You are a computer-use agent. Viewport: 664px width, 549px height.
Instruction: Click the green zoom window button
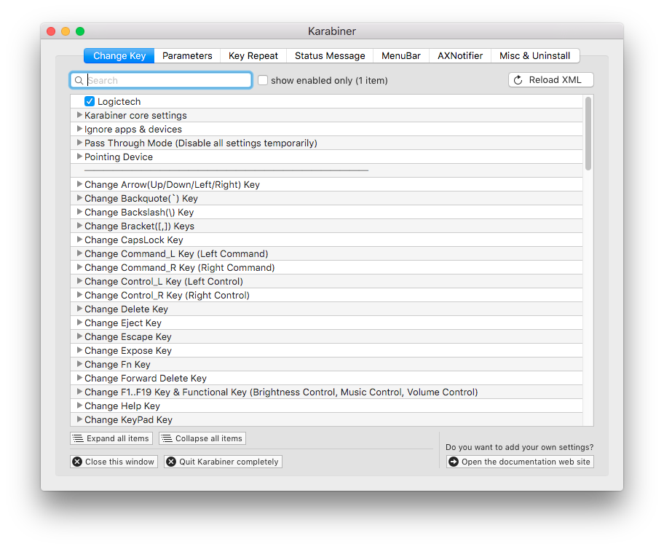click(x=80, y=31)
